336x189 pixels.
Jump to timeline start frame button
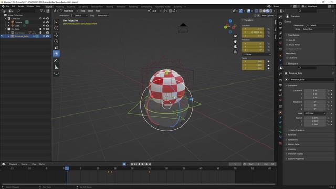pyautogui.click(x=132, y=164)
